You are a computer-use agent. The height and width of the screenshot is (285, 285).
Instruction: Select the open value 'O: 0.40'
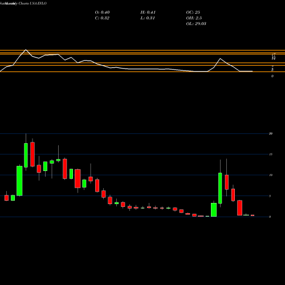(102, 13)
